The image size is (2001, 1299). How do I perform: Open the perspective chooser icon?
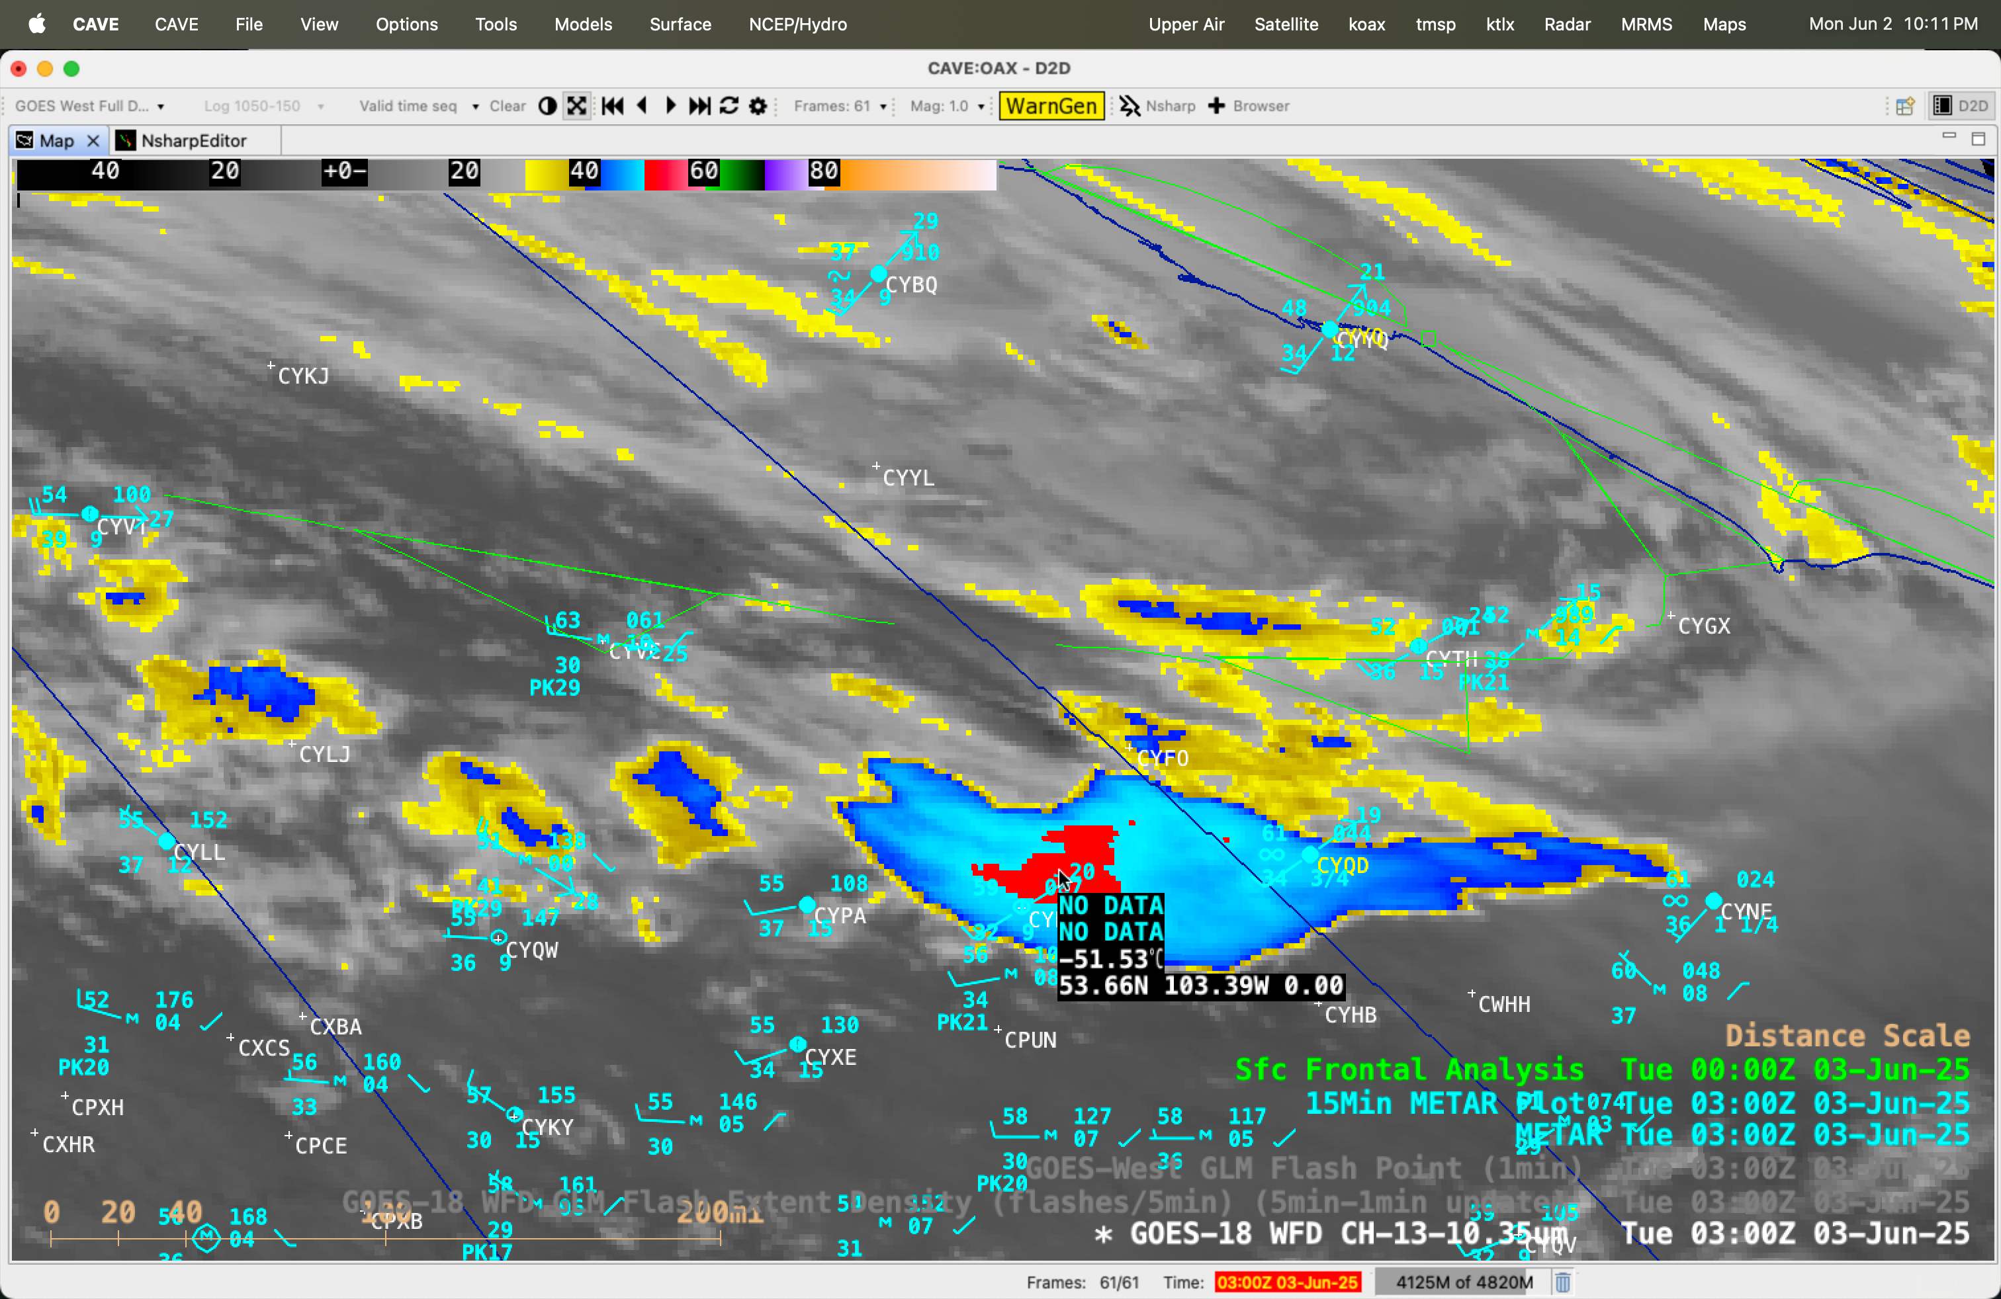pos(1905,106)
